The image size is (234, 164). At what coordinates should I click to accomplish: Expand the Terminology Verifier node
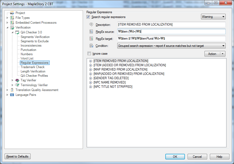click(x=12, y=85)
